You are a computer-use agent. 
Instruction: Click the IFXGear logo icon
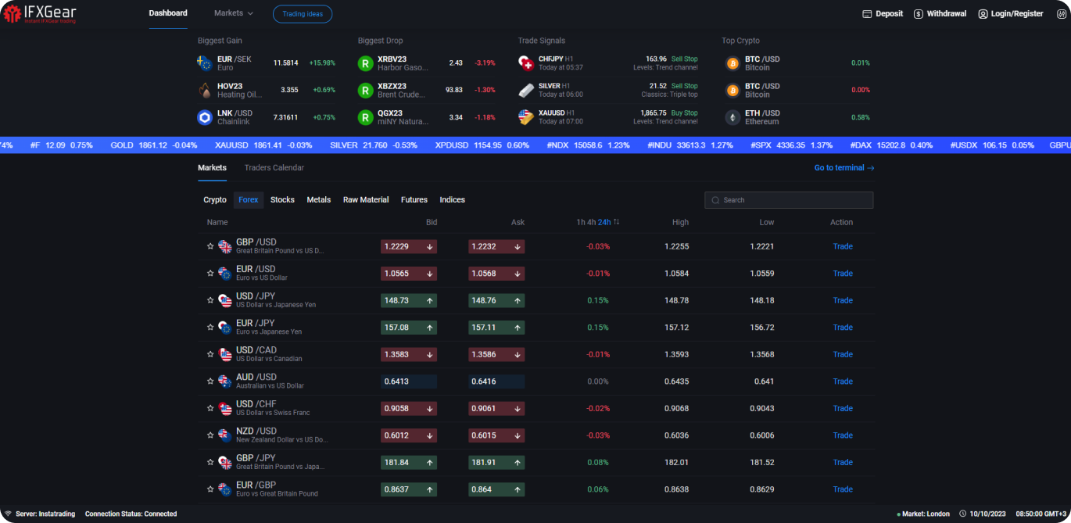point(12,13)
